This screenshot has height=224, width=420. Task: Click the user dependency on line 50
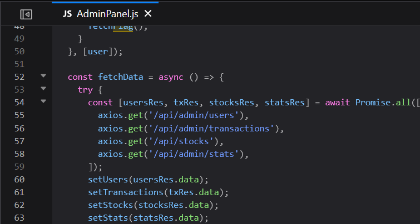point(98,51)
